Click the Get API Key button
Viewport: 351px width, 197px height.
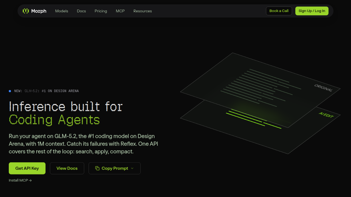[x=27, y=168]
